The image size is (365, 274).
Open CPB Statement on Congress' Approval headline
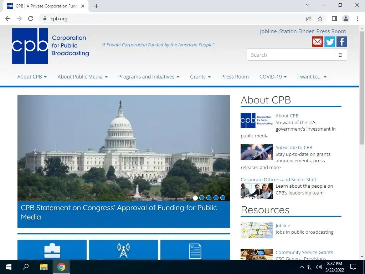click(119, 212)
